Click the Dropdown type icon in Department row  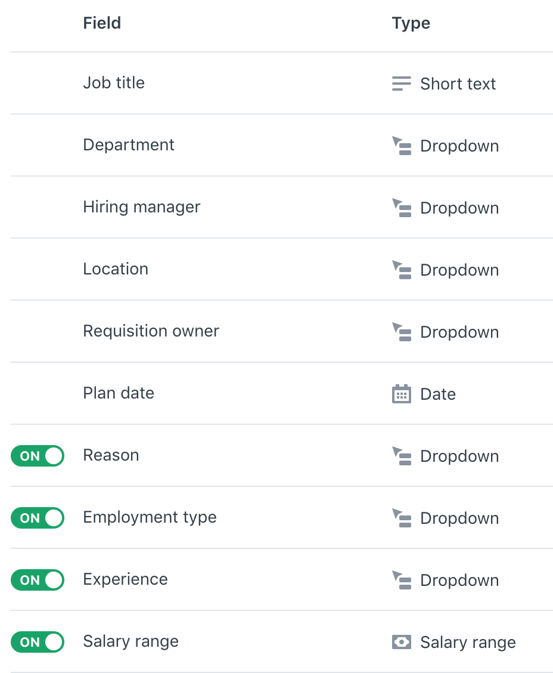coord(402,146)
